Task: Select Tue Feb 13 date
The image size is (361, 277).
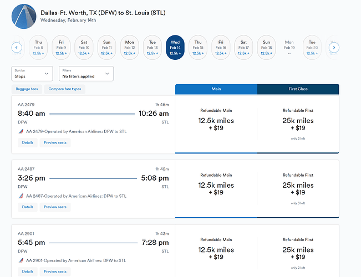Action: coord(152,48)
